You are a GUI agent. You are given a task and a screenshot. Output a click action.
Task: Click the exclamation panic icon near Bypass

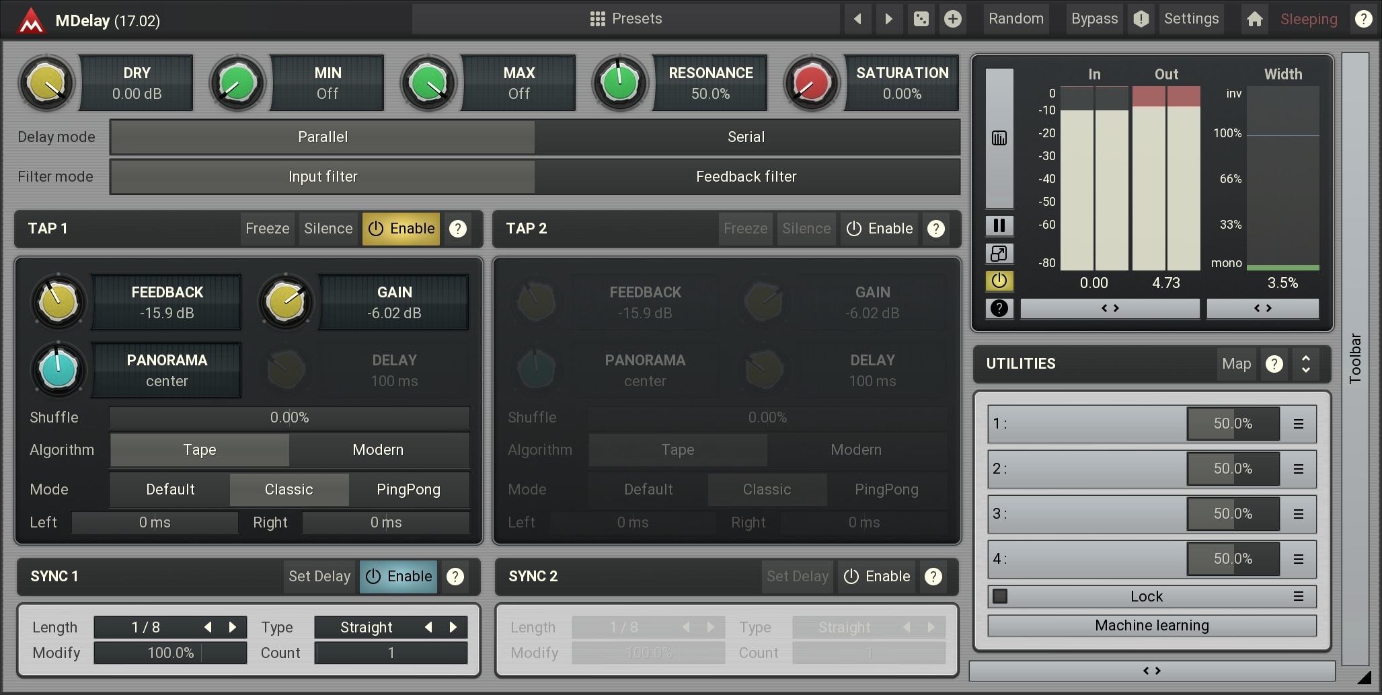(1141, 19)
